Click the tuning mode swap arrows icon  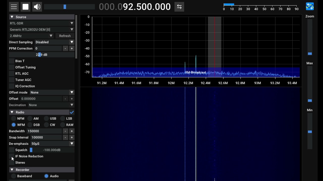(179, 7)
